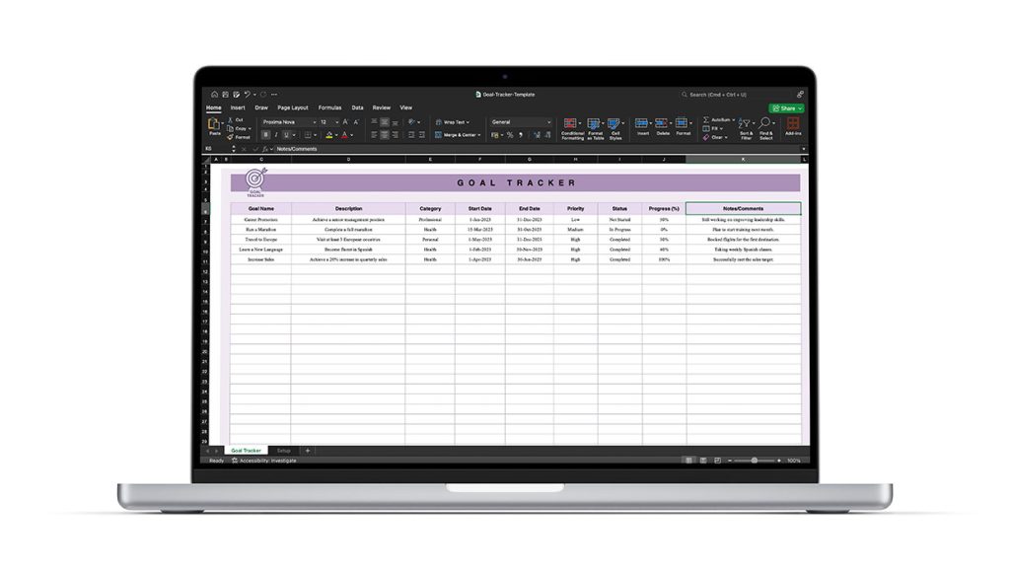Switch to the Formulas ribbon tab
The height and width of the screenshot is (573, 1010).
329,107
